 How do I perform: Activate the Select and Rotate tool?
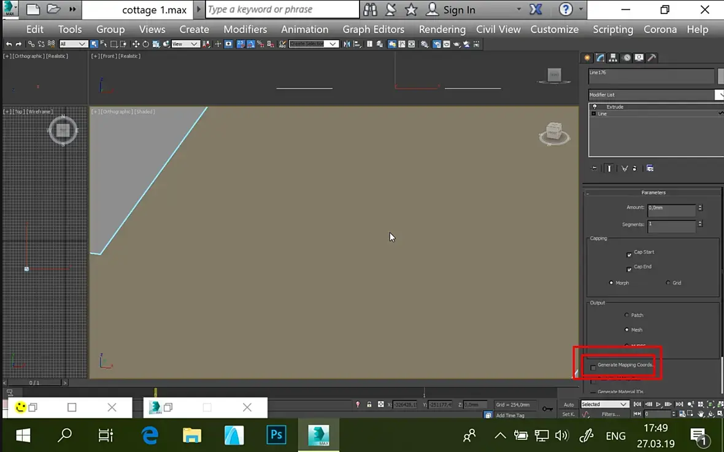coord(145,44)
